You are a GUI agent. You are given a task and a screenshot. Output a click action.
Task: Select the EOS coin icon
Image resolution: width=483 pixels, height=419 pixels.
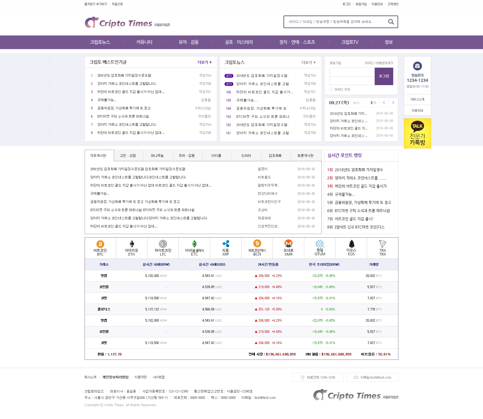351,244
